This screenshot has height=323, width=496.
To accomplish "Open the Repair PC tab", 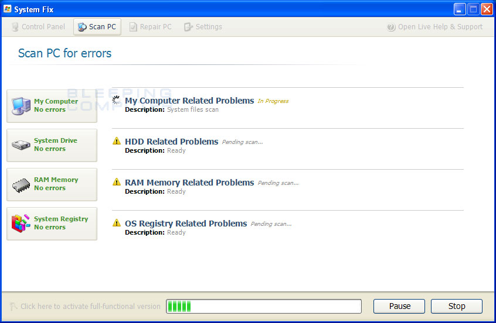I will point(150,27).
